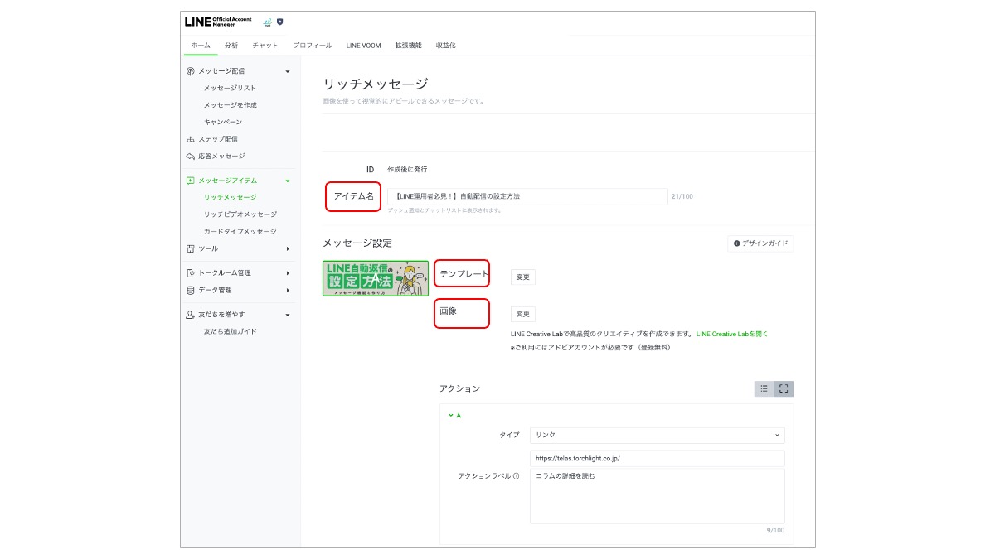Open the account avatar icon beside the logo
This screenshot has width=995, height=559.
click(267, 22)
